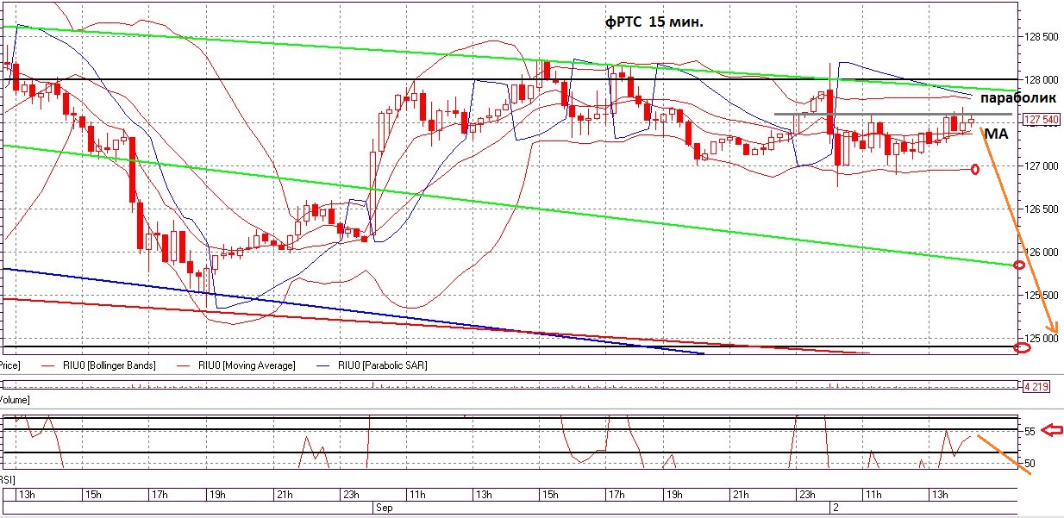This screenshot has width=1064, height=518.
Task: Click the 126 500 price axis label
Action: point(1042,209)
